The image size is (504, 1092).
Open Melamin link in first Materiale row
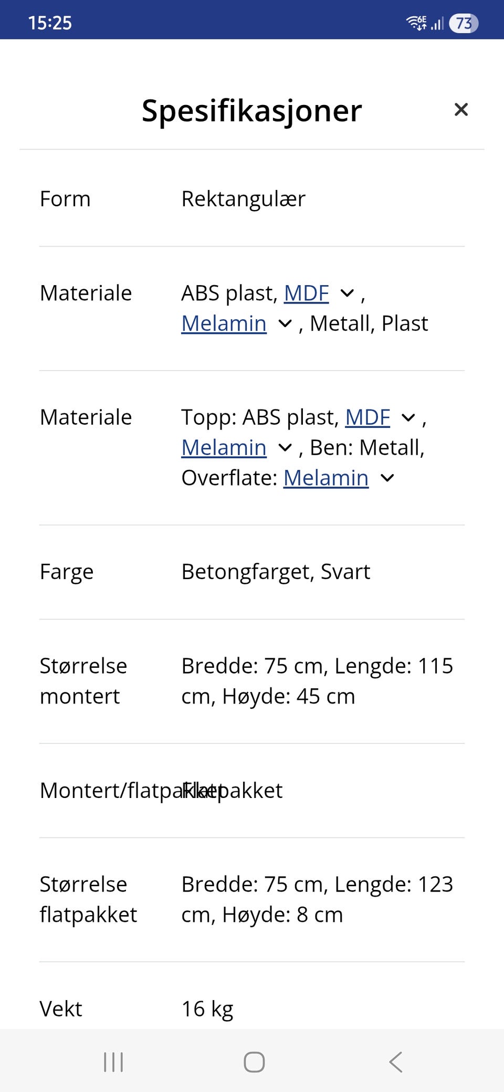pos(223,323)
